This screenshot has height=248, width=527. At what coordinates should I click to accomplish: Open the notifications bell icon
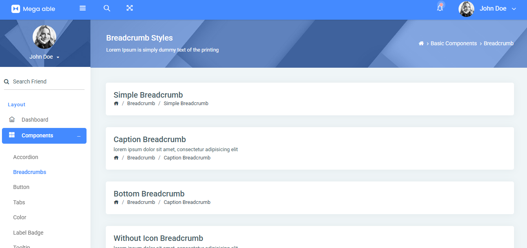coord(440,8)
